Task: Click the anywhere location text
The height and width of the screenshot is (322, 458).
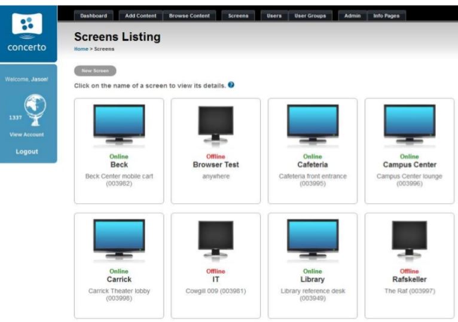Action: click(x=216, y=176)
